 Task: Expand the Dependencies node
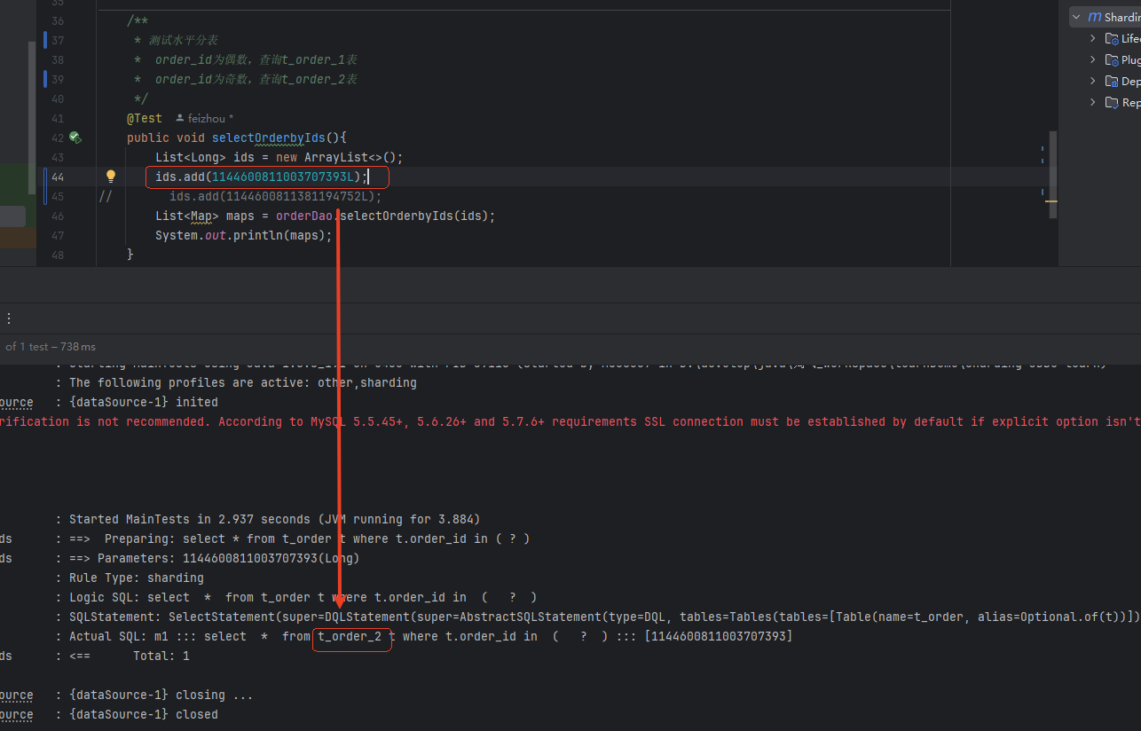1093,81
